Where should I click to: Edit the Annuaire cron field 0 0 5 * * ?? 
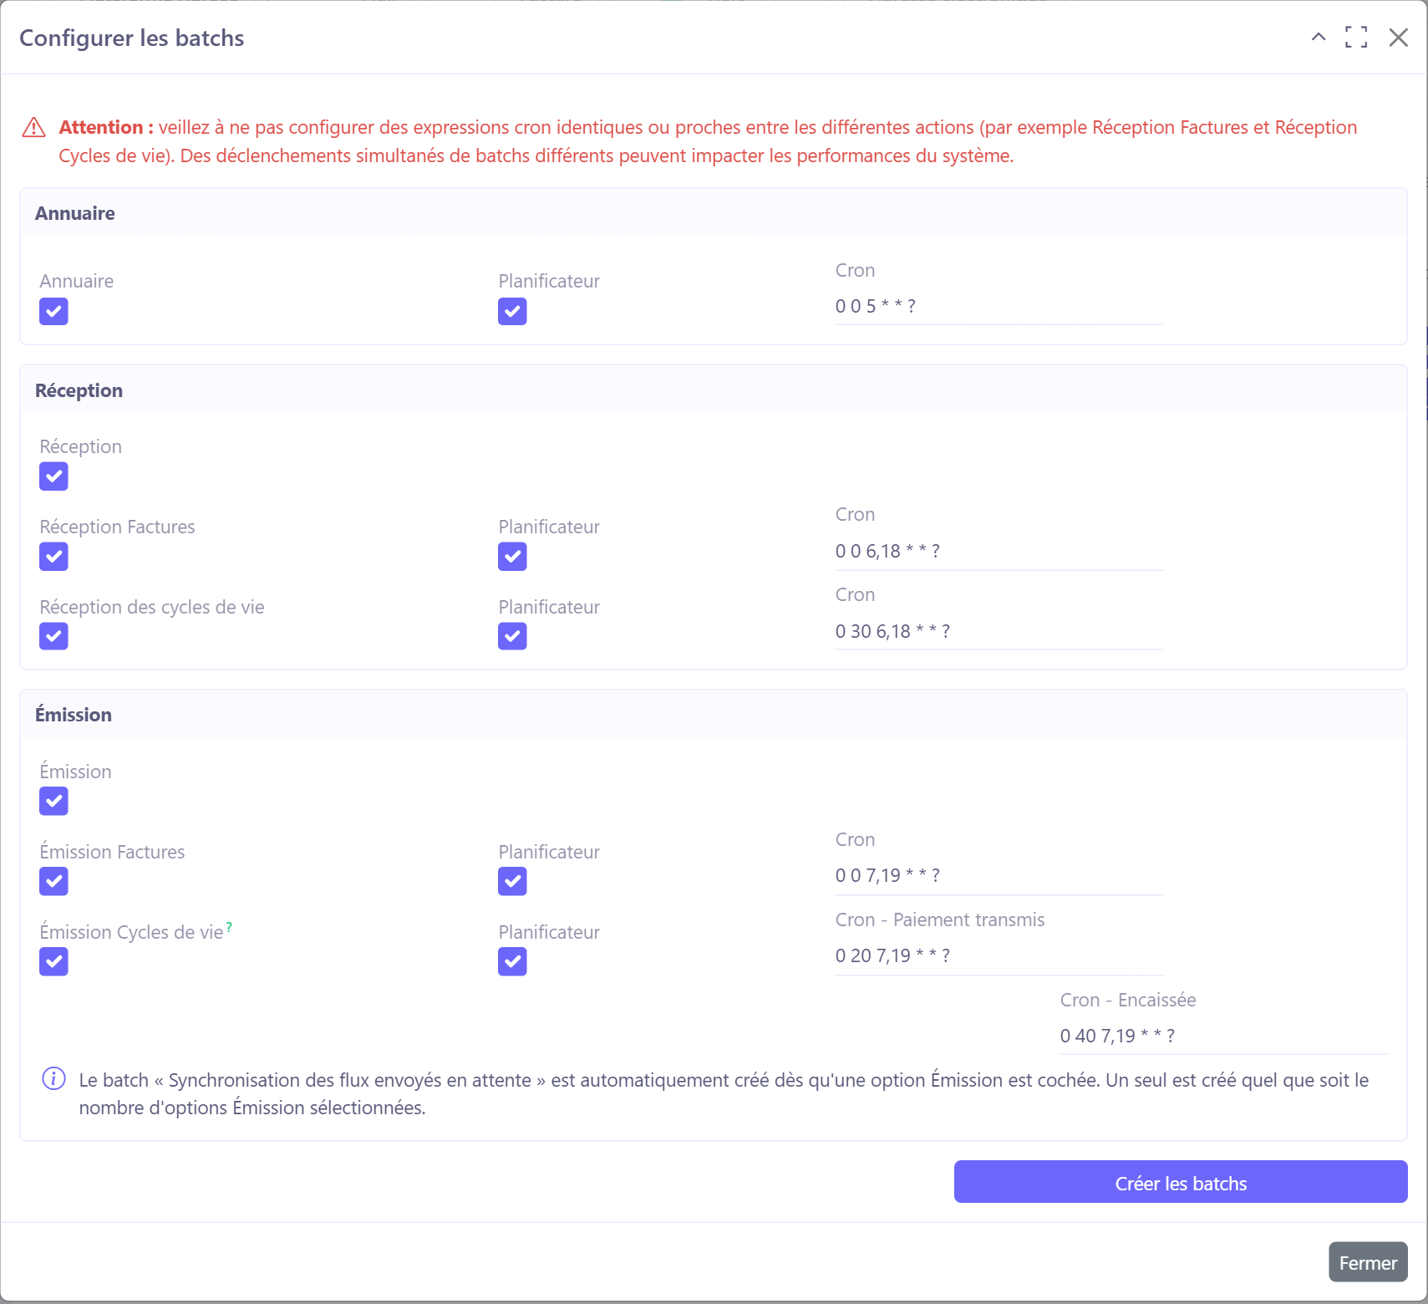coord(999,306)
